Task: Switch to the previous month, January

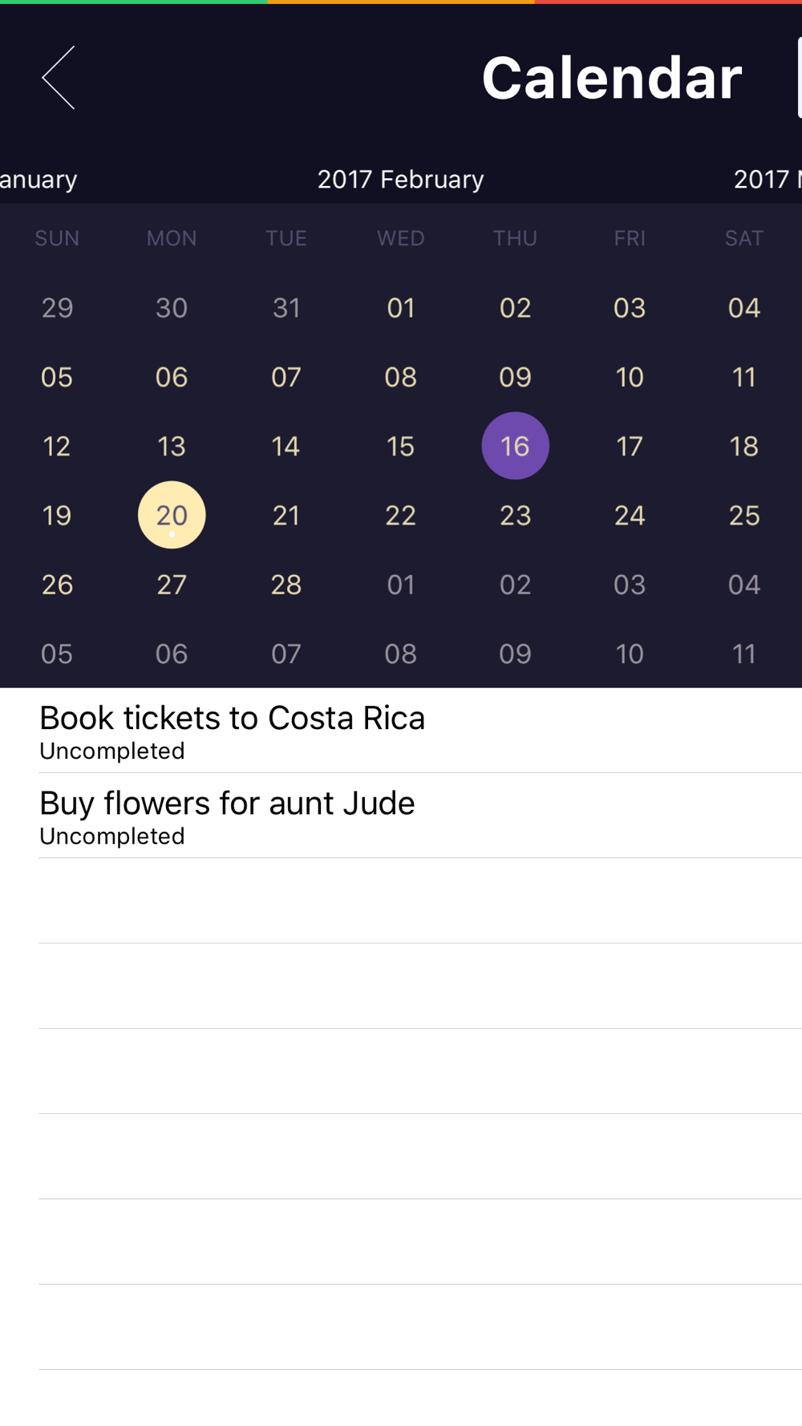Action: tap(38, 179)
